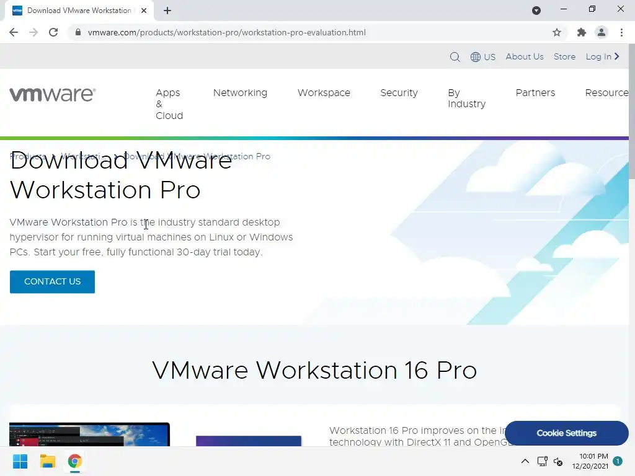Click the page vertical scrollbar thumb
This screenshot has height=476, width=635.
(632, 112)
